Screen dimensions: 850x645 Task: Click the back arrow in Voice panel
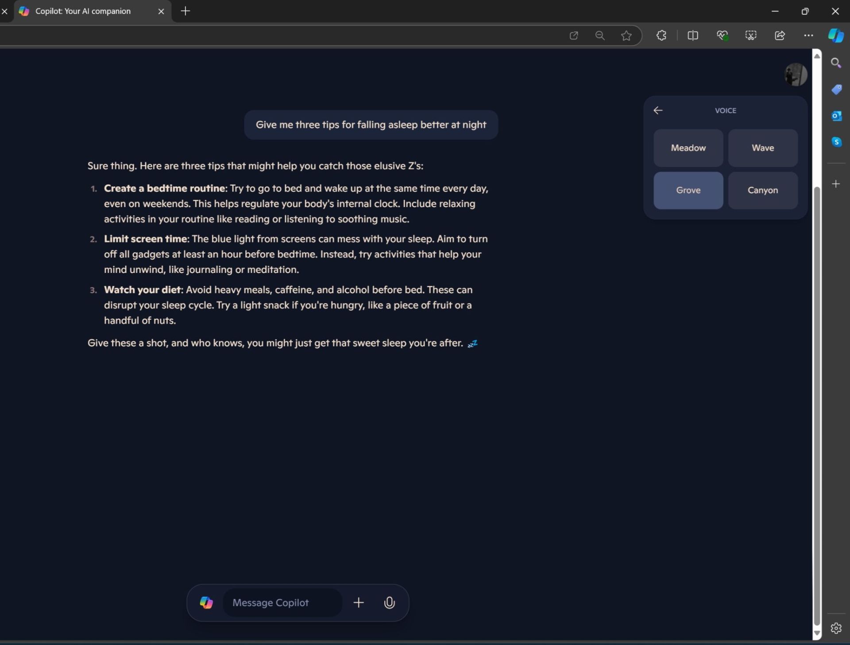(657, 110)
